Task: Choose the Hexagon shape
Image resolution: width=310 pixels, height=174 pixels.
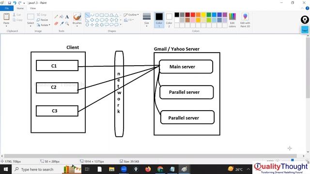Action: click(102, 20)
